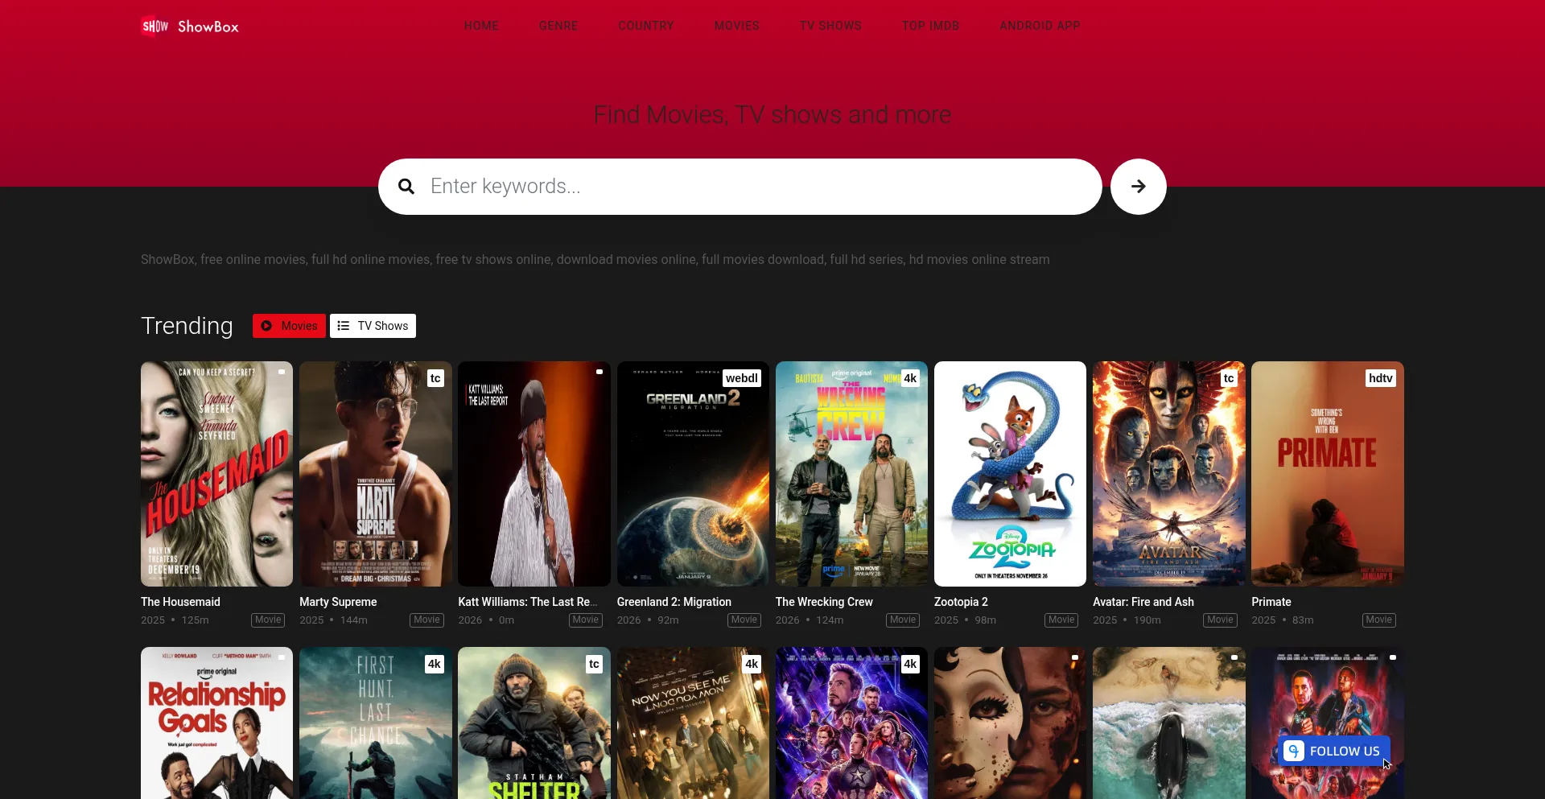Click the ShowBox logo icon
This screenshot has width=1545, height=799.
[x=154, y=27]
